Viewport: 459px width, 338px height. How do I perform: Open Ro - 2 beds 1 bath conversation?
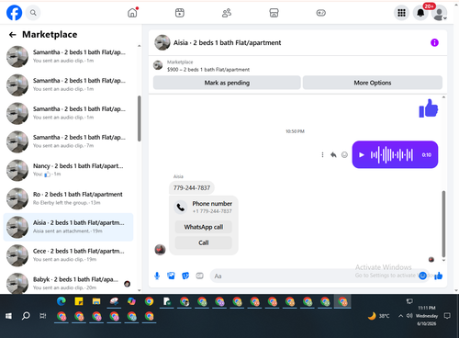click(68, 198)
